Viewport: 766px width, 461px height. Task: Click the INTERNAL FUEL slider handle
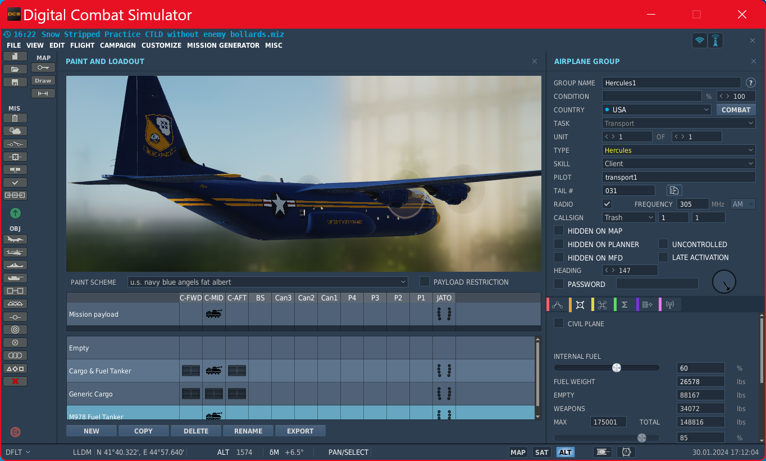[x=617, y=368]
